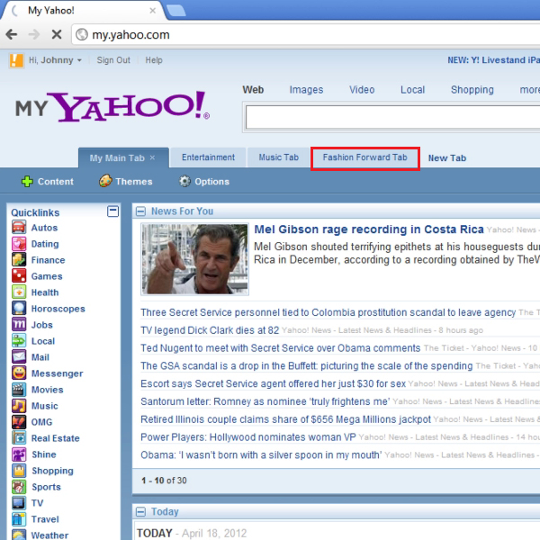Click the Movies clapperboard icon
The image size is (540, 540).
click(19, 389)
